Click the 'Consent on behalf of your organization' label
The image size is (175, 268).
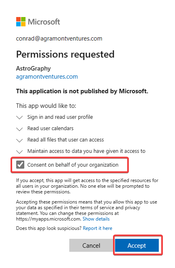pos(73,165)
